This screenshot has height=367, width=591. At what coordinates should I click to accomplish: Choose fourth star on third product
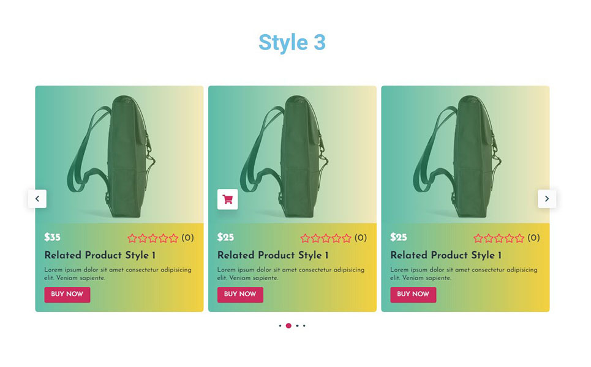509,238
